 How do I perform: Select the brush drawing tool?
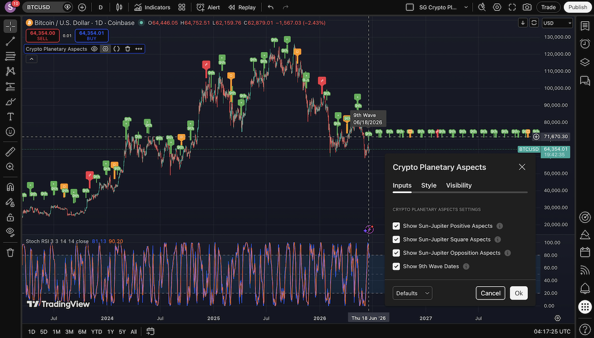10,102
